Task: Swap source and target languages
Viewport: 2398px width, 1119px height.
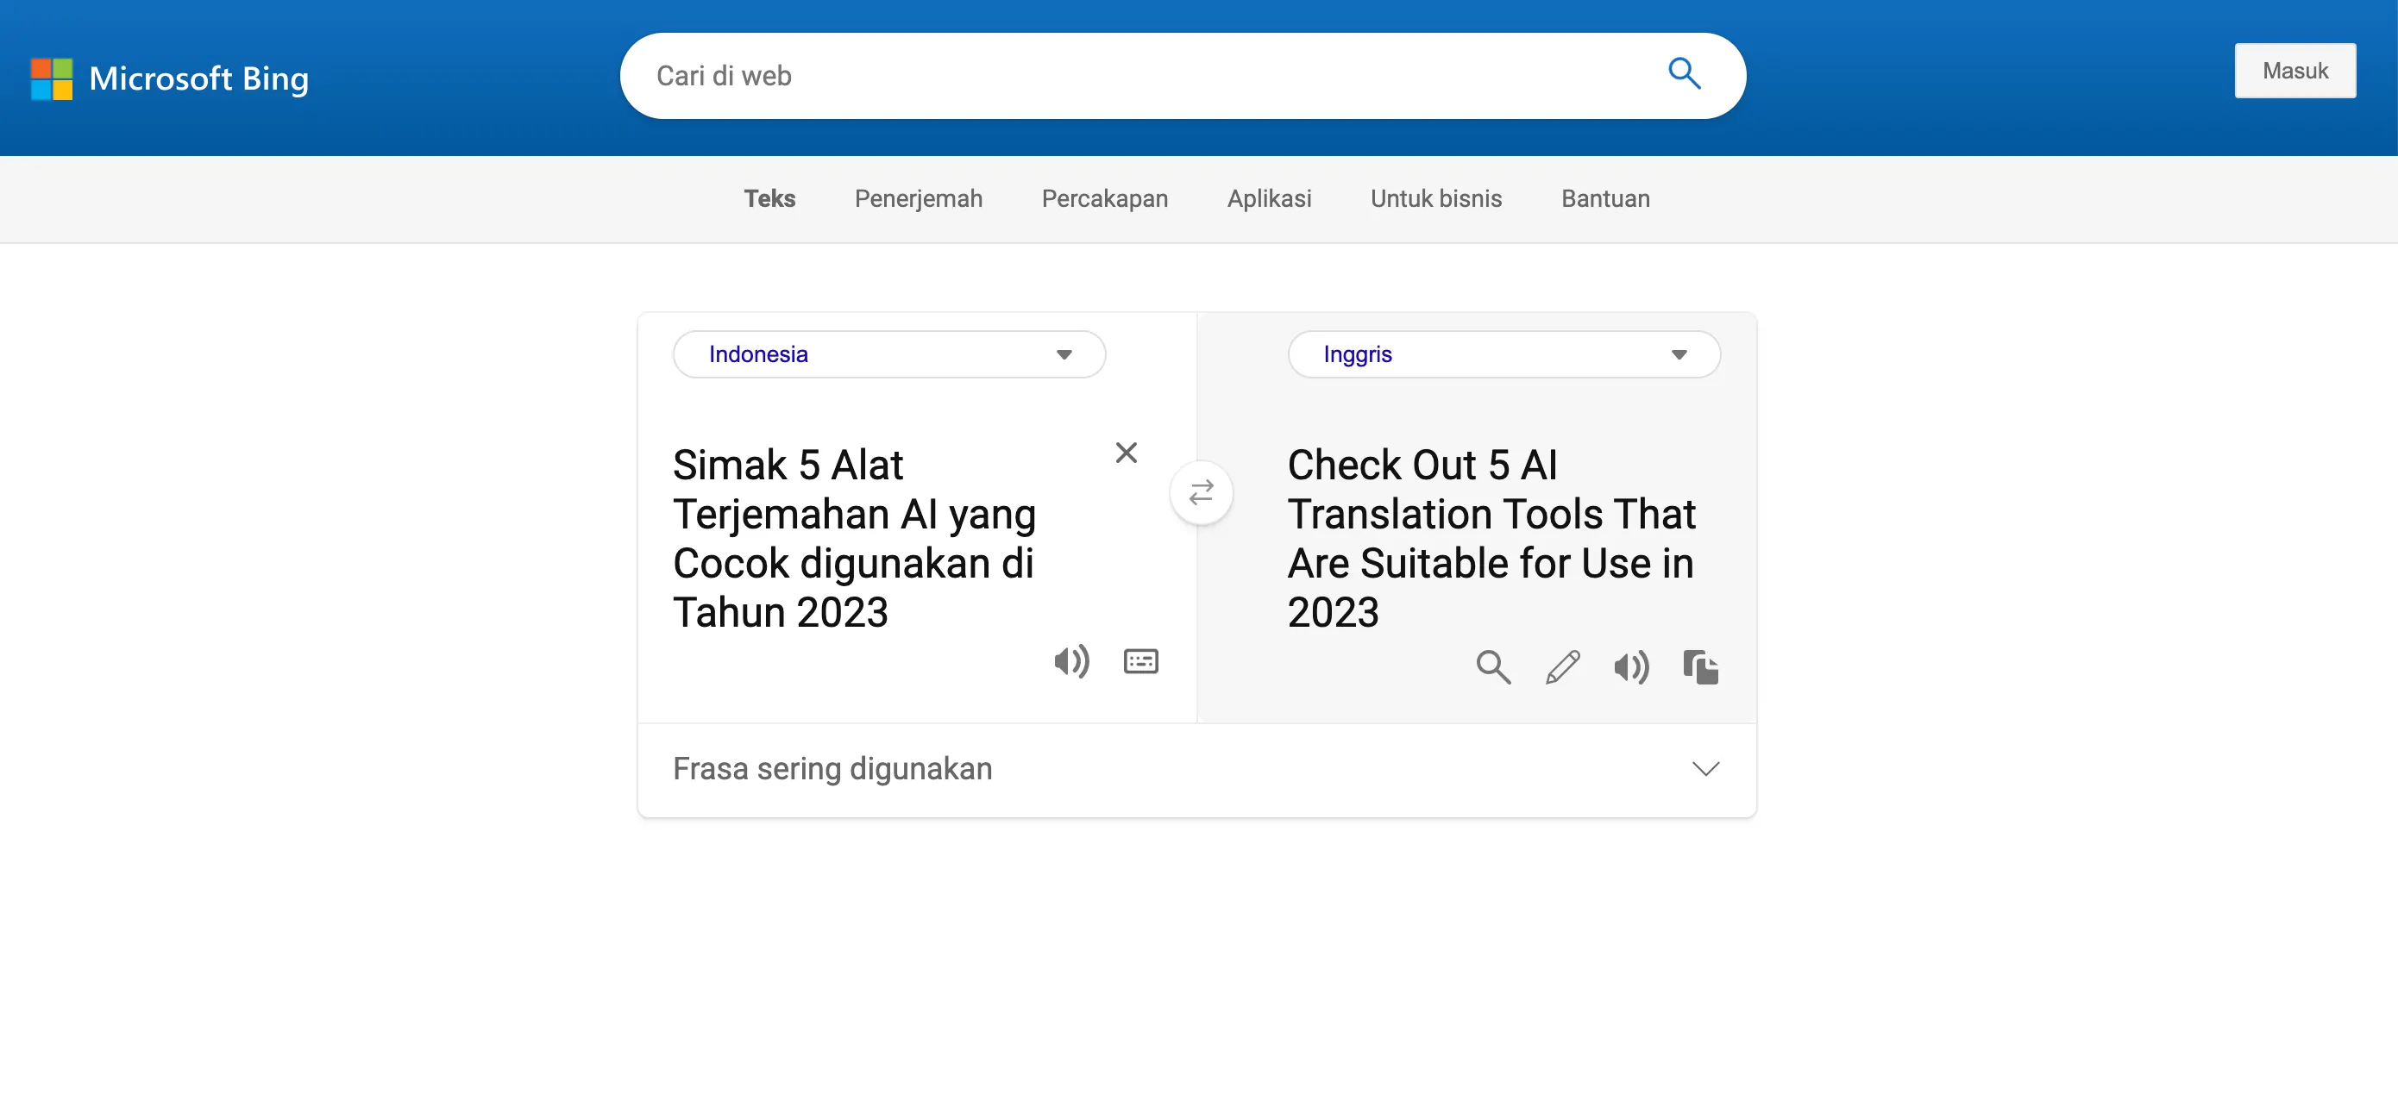Action: pos(1201,492)
